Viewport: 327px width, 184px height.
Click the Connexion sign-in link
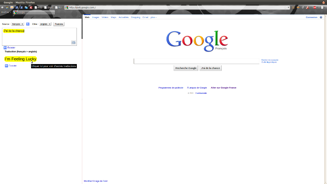tap(312, 17)
